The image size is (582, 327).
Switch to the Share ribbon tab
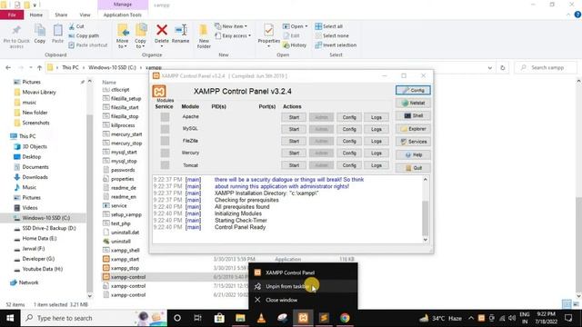pos(61,15)
